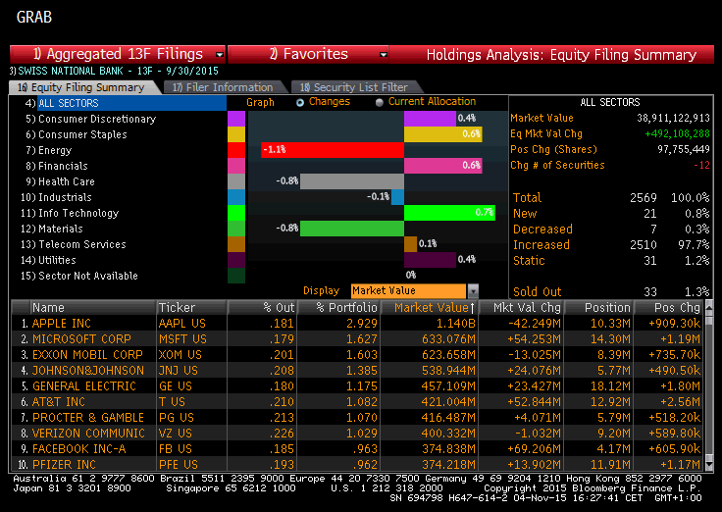The image size is (722, 512).
Task: Click the 1.140B Apple market value
Action: point(455,324)
